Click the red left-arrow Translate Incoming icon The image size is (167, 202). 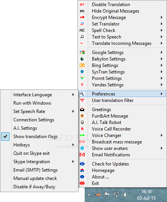pos(82,43)
